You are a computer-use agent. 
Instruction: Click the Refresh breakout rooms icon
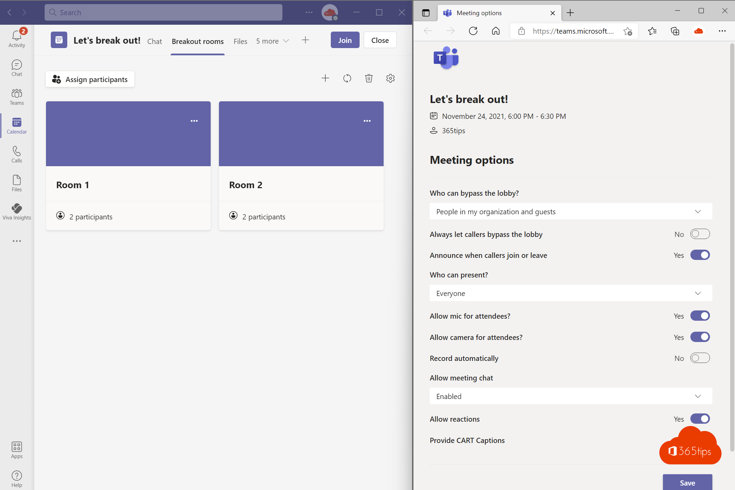coord(347,79)
